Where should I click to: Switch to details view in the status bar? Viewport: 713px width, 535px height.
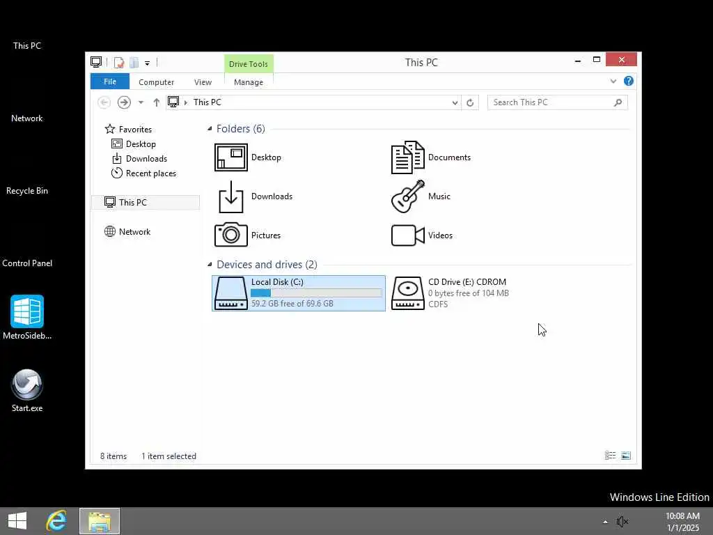coord(610,456)
